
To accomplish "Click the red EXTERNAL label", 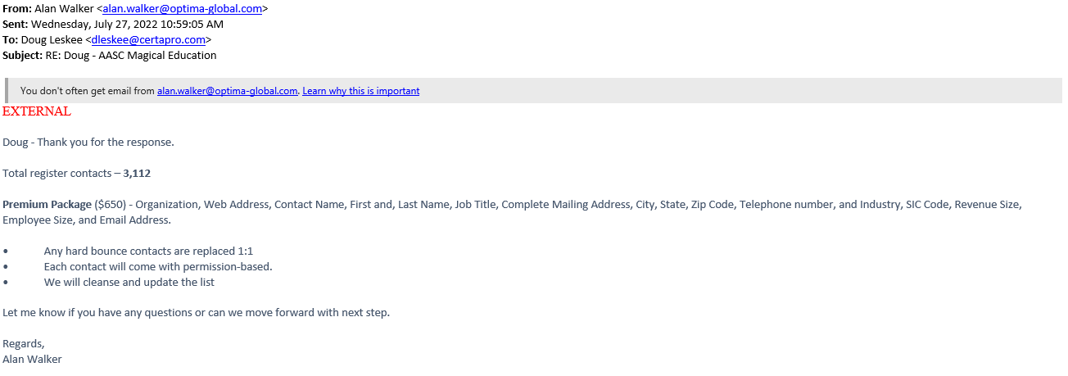I will coord(37,111).
